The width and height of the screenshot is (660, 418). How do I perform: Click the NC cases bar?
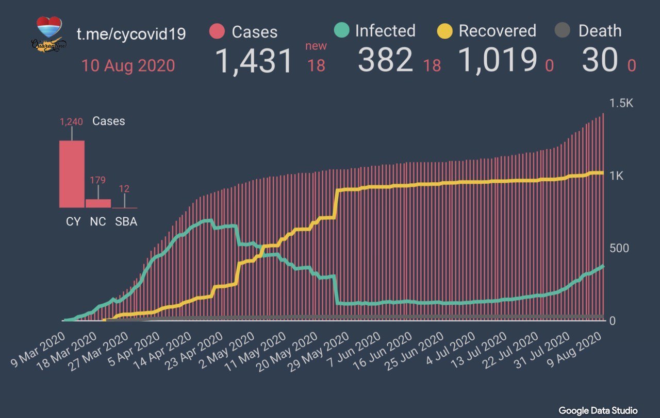pyautogui.click(x=98, y=203)
